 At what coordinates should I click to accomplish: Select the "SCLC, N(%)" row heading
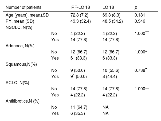click(17, 83)
